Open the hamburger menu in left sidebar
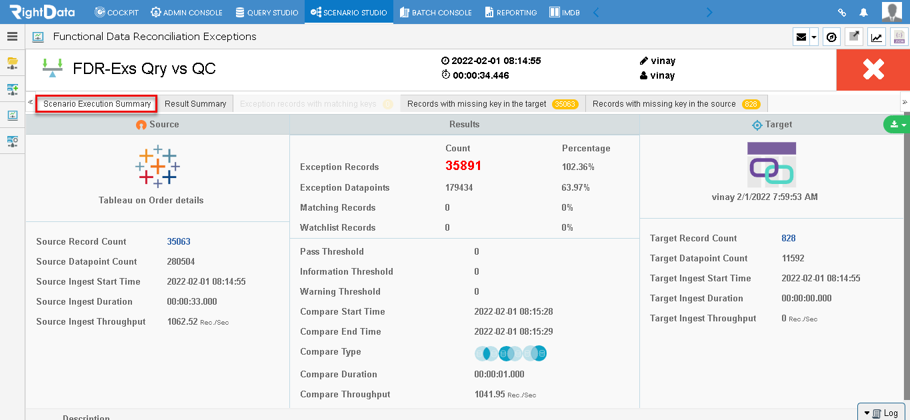 (x=12, y=37)
